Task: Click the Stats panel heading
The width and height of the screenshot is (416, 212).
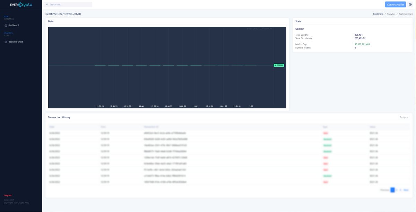Action: 298,21
